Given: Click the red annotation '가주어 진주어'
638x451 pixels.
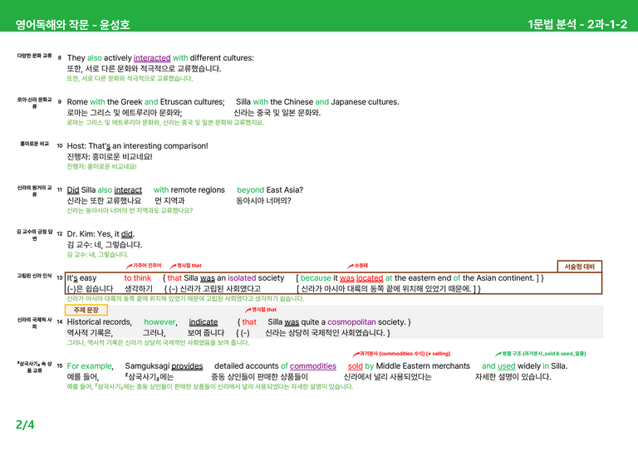Looking at the screenshot, I should (147, 266).
